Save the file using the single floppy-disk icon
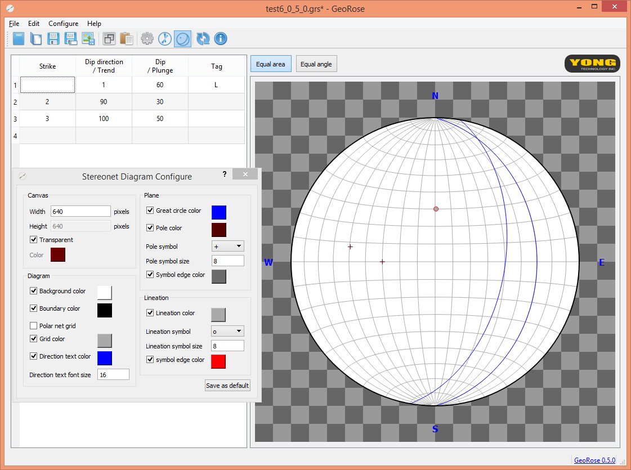This screenshot has height=470, width=631. pyautogui.click(x=53, y=39)
